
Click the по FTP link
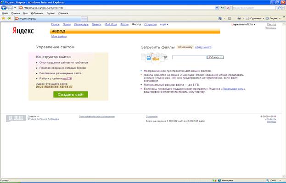[67, 78]
